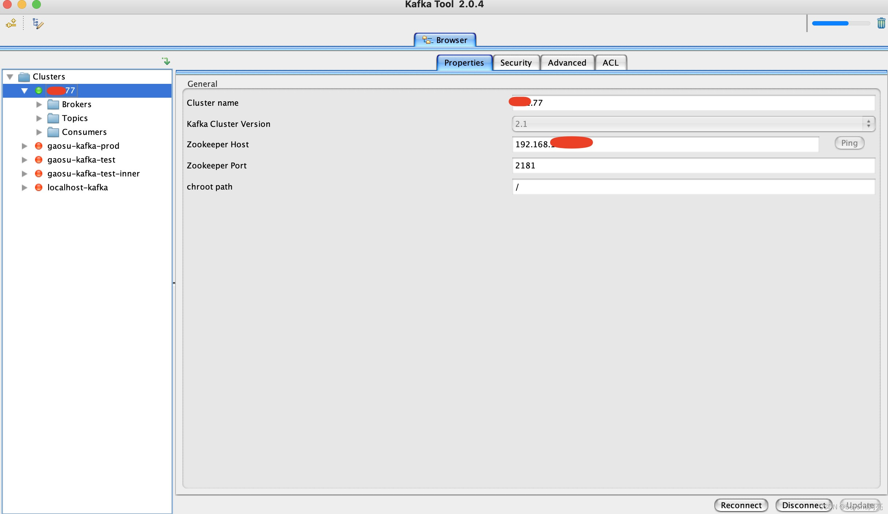Toggle the Advanced tab settings
Viewport: 888px width, 514px height.
tap(566, 62)
